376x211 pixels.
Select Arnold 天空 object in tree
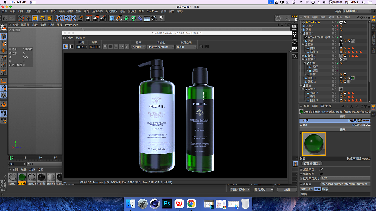[x=313, y=22]
